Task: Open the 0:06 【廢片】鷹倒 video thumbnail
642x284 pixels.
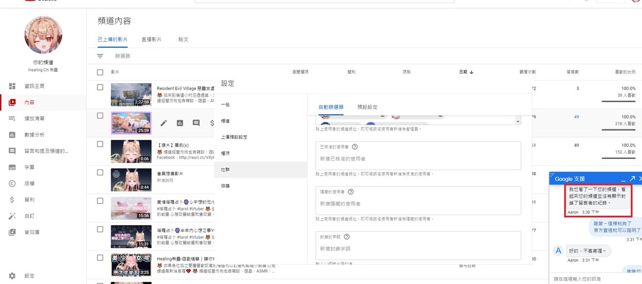Action: click(x=131, y=151)
